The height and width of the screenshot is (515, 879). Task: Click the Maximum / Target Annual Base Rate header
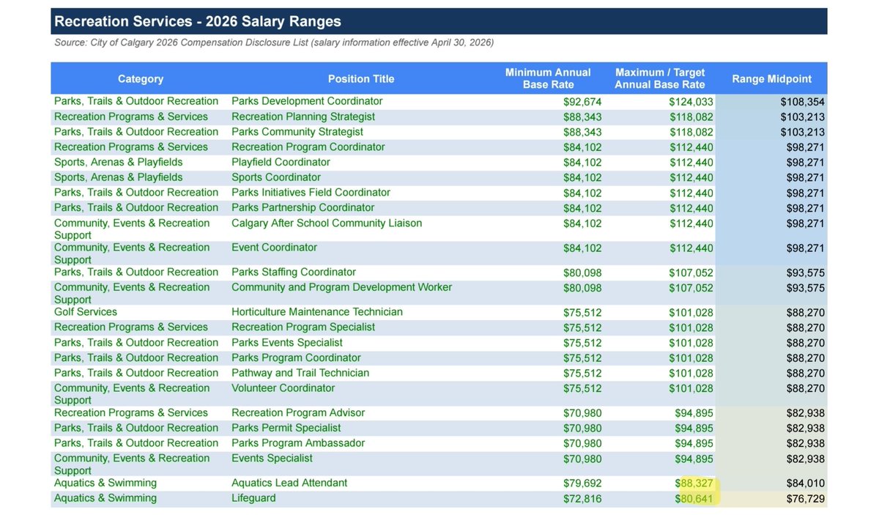660,78
